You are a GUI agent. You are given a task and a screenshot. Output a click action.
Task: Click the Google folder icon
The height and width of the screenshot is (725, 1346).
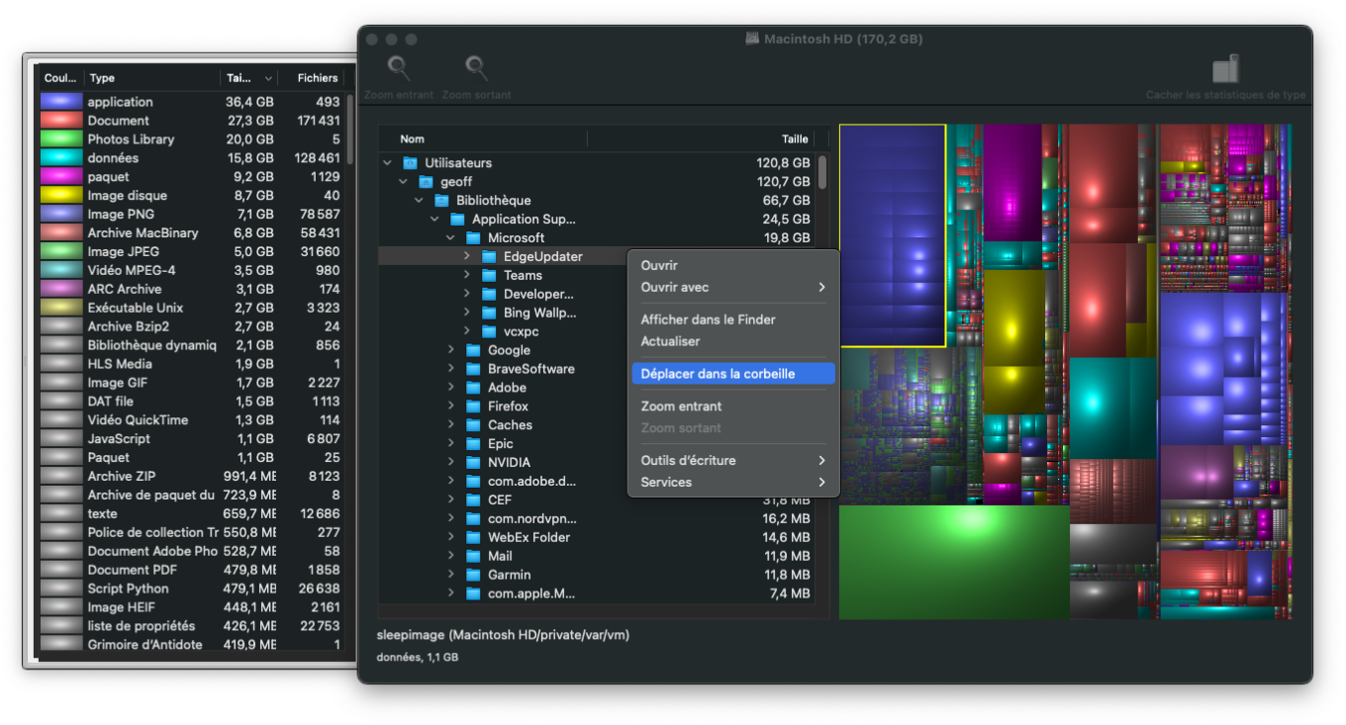coord(473,350)
